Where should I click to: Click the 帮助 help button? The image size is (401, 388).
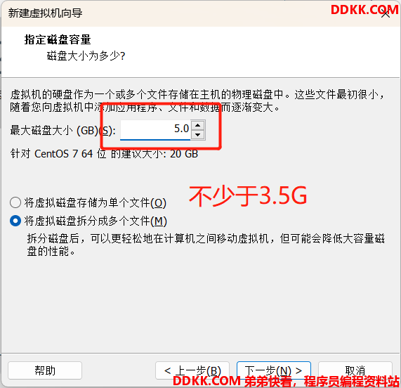point(45,370)
